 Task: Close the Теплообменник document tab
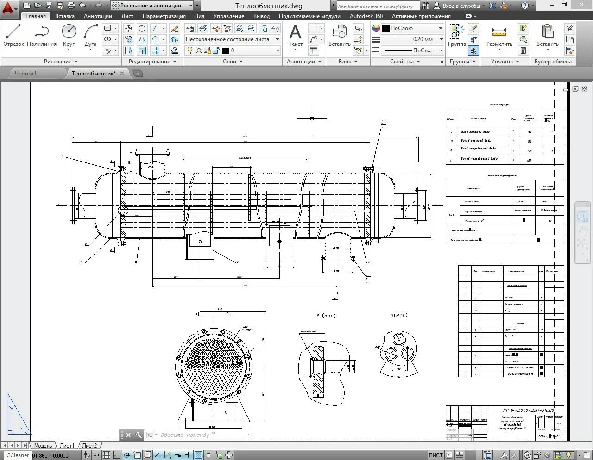[122, 73]
